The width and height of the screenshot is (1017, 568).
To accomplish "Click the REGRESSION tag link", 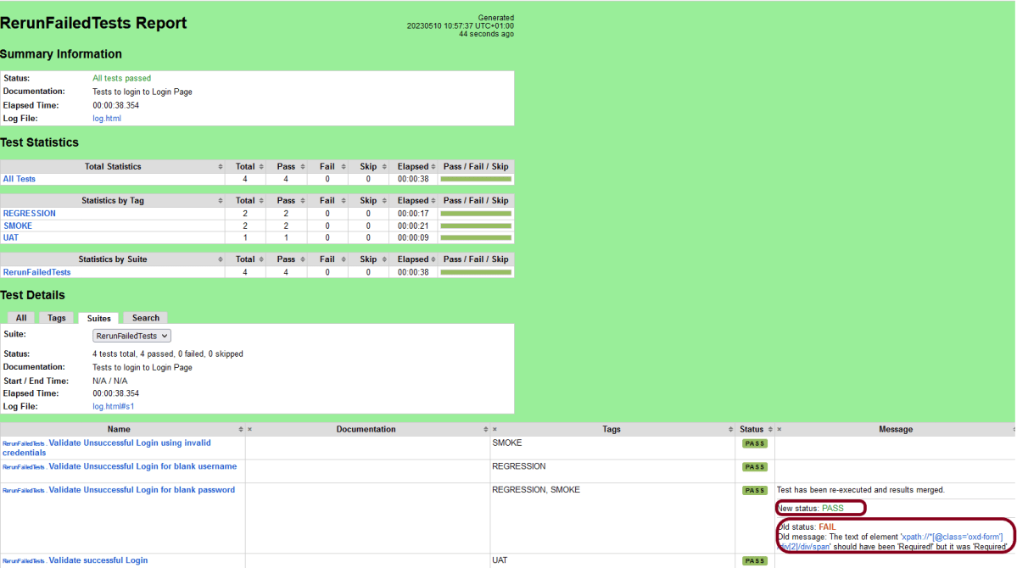I will pyautogui.click(x=30, y=214).
